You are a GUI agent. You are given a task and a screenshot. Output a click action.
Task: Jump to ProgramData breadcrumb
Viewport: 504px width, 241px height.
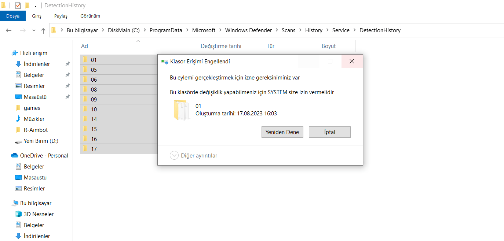pos(166,30)
